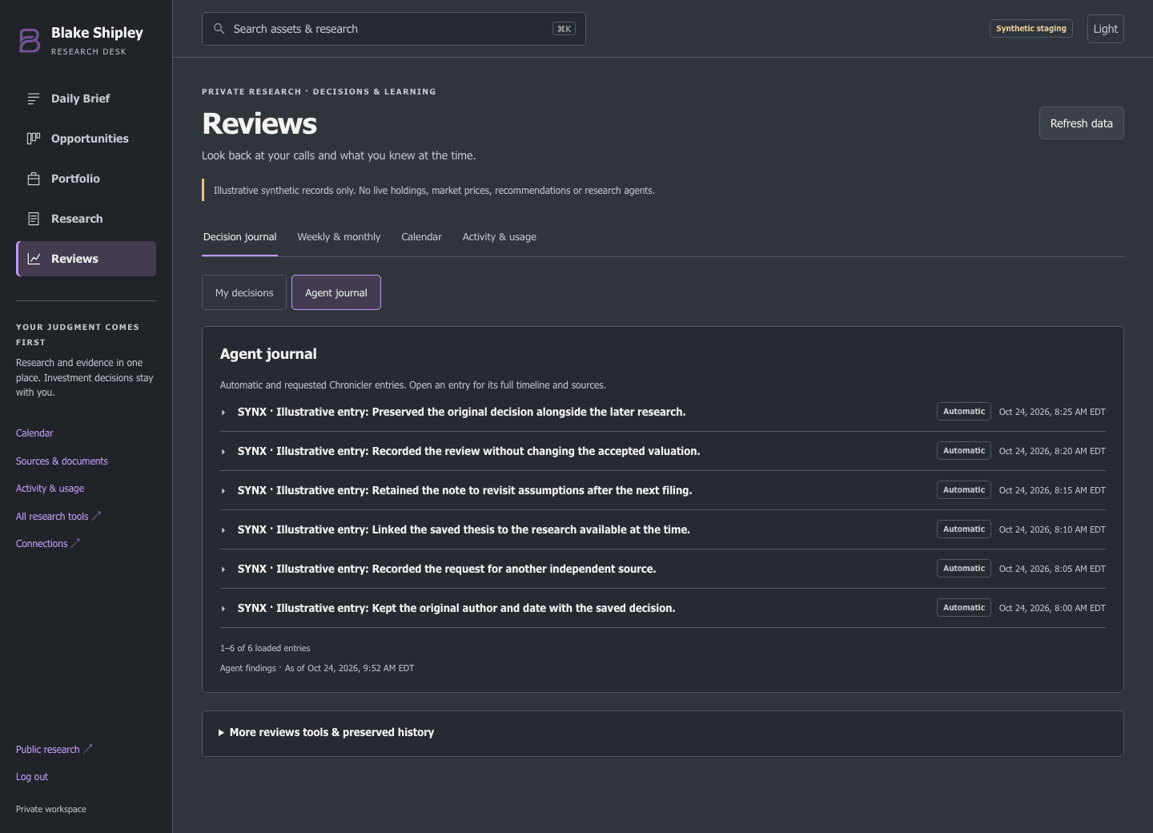Go to the Activity & usage tab

click(500, 237)
